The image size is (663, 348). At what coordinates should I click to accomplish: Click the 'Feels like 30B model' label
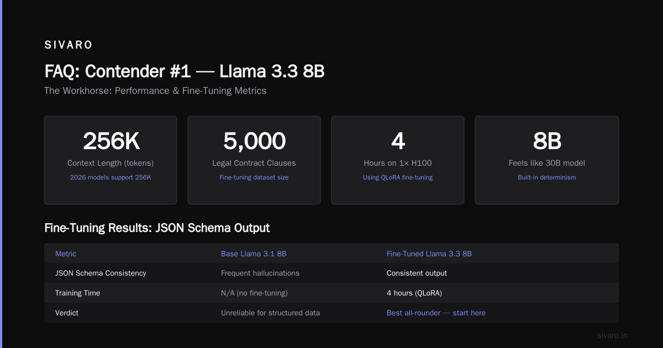(547, 163)
